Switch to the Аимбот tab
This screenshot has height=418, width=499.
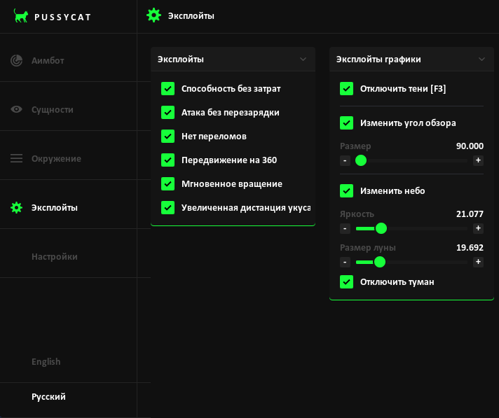(48, 61)
